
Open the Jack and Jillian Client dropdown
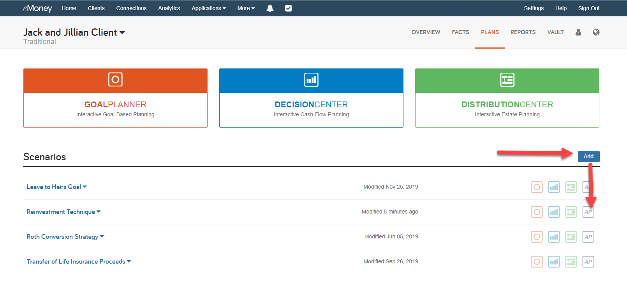point(74,32)
